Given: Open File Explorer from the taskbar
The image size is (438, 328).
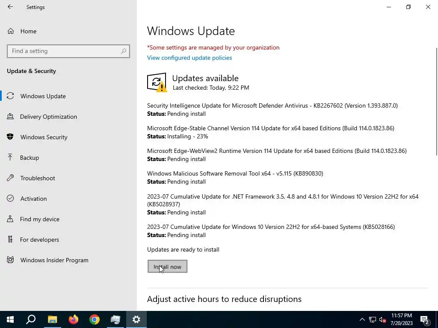Looking at the screenshot, I should [x=52, y=319].
